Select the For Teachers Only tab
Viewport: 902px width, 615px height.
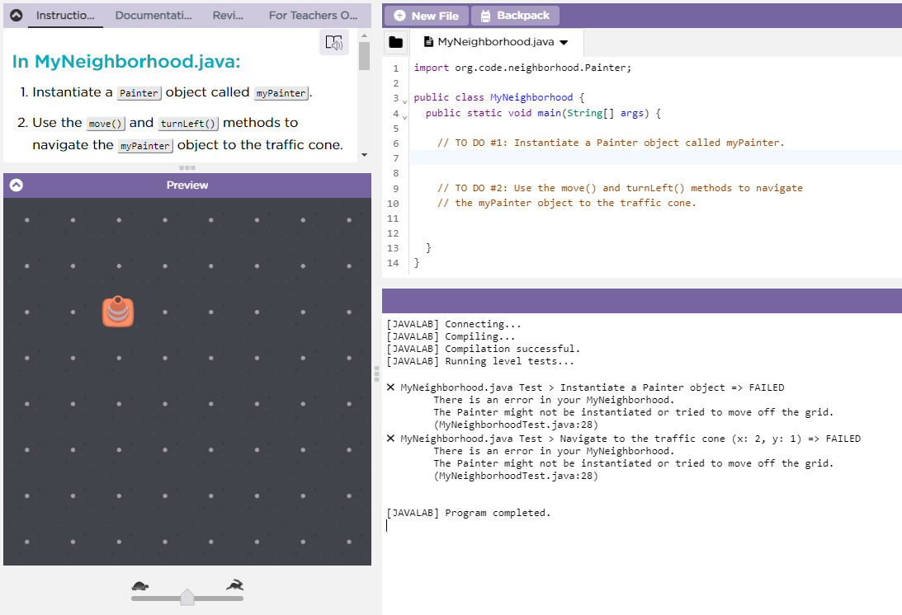tap(313, 16)
